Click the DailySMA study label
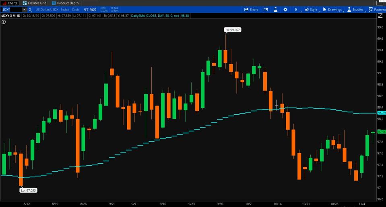Viewport: 386px width, 207px height. [x=155, y=16]
